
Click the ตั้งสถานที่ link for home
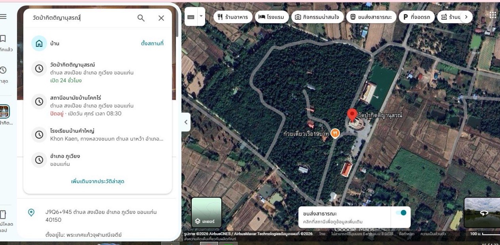pyautogui.click(x=152, y=43)
